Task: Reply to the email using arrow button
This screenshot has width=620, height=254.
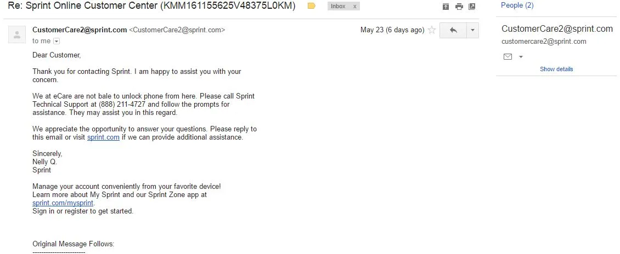Action: pyautogui.click(x=453, y=30)
